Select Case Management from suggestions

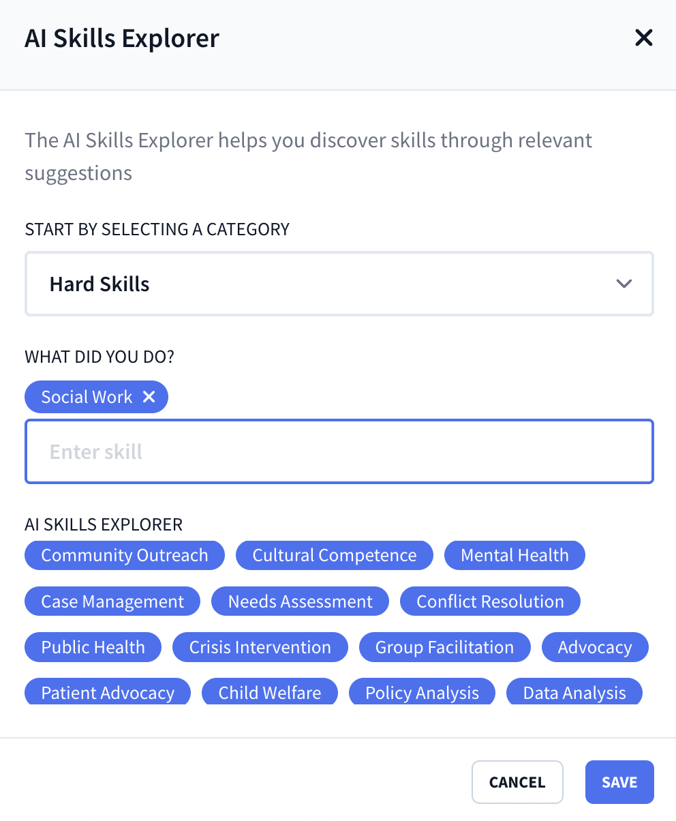(112, 601)
